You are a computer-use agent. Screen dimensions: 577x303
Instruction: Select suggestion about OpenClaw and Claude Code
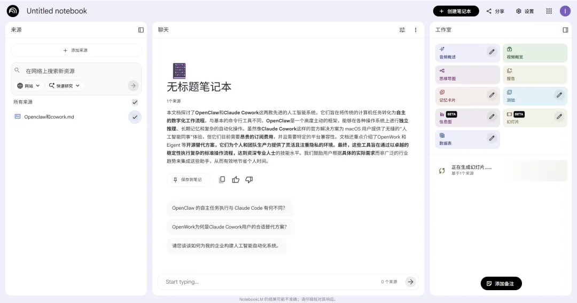click(x=229, y=208)
